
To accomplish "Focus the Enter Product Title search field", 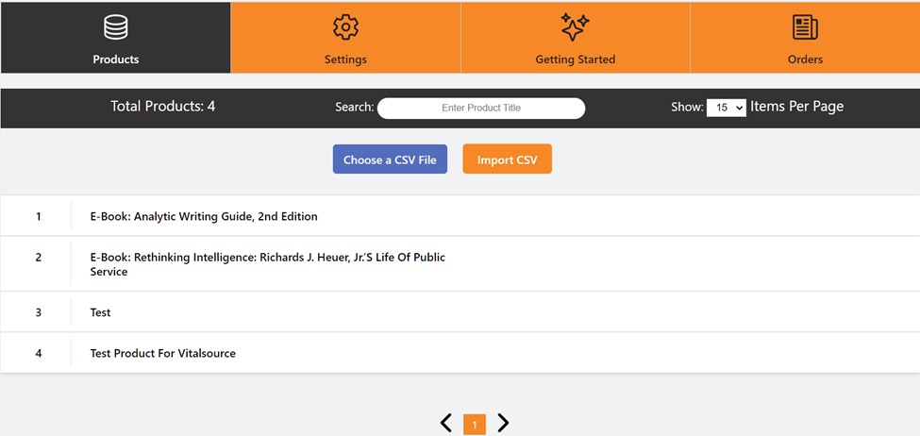I will [481, 108].
